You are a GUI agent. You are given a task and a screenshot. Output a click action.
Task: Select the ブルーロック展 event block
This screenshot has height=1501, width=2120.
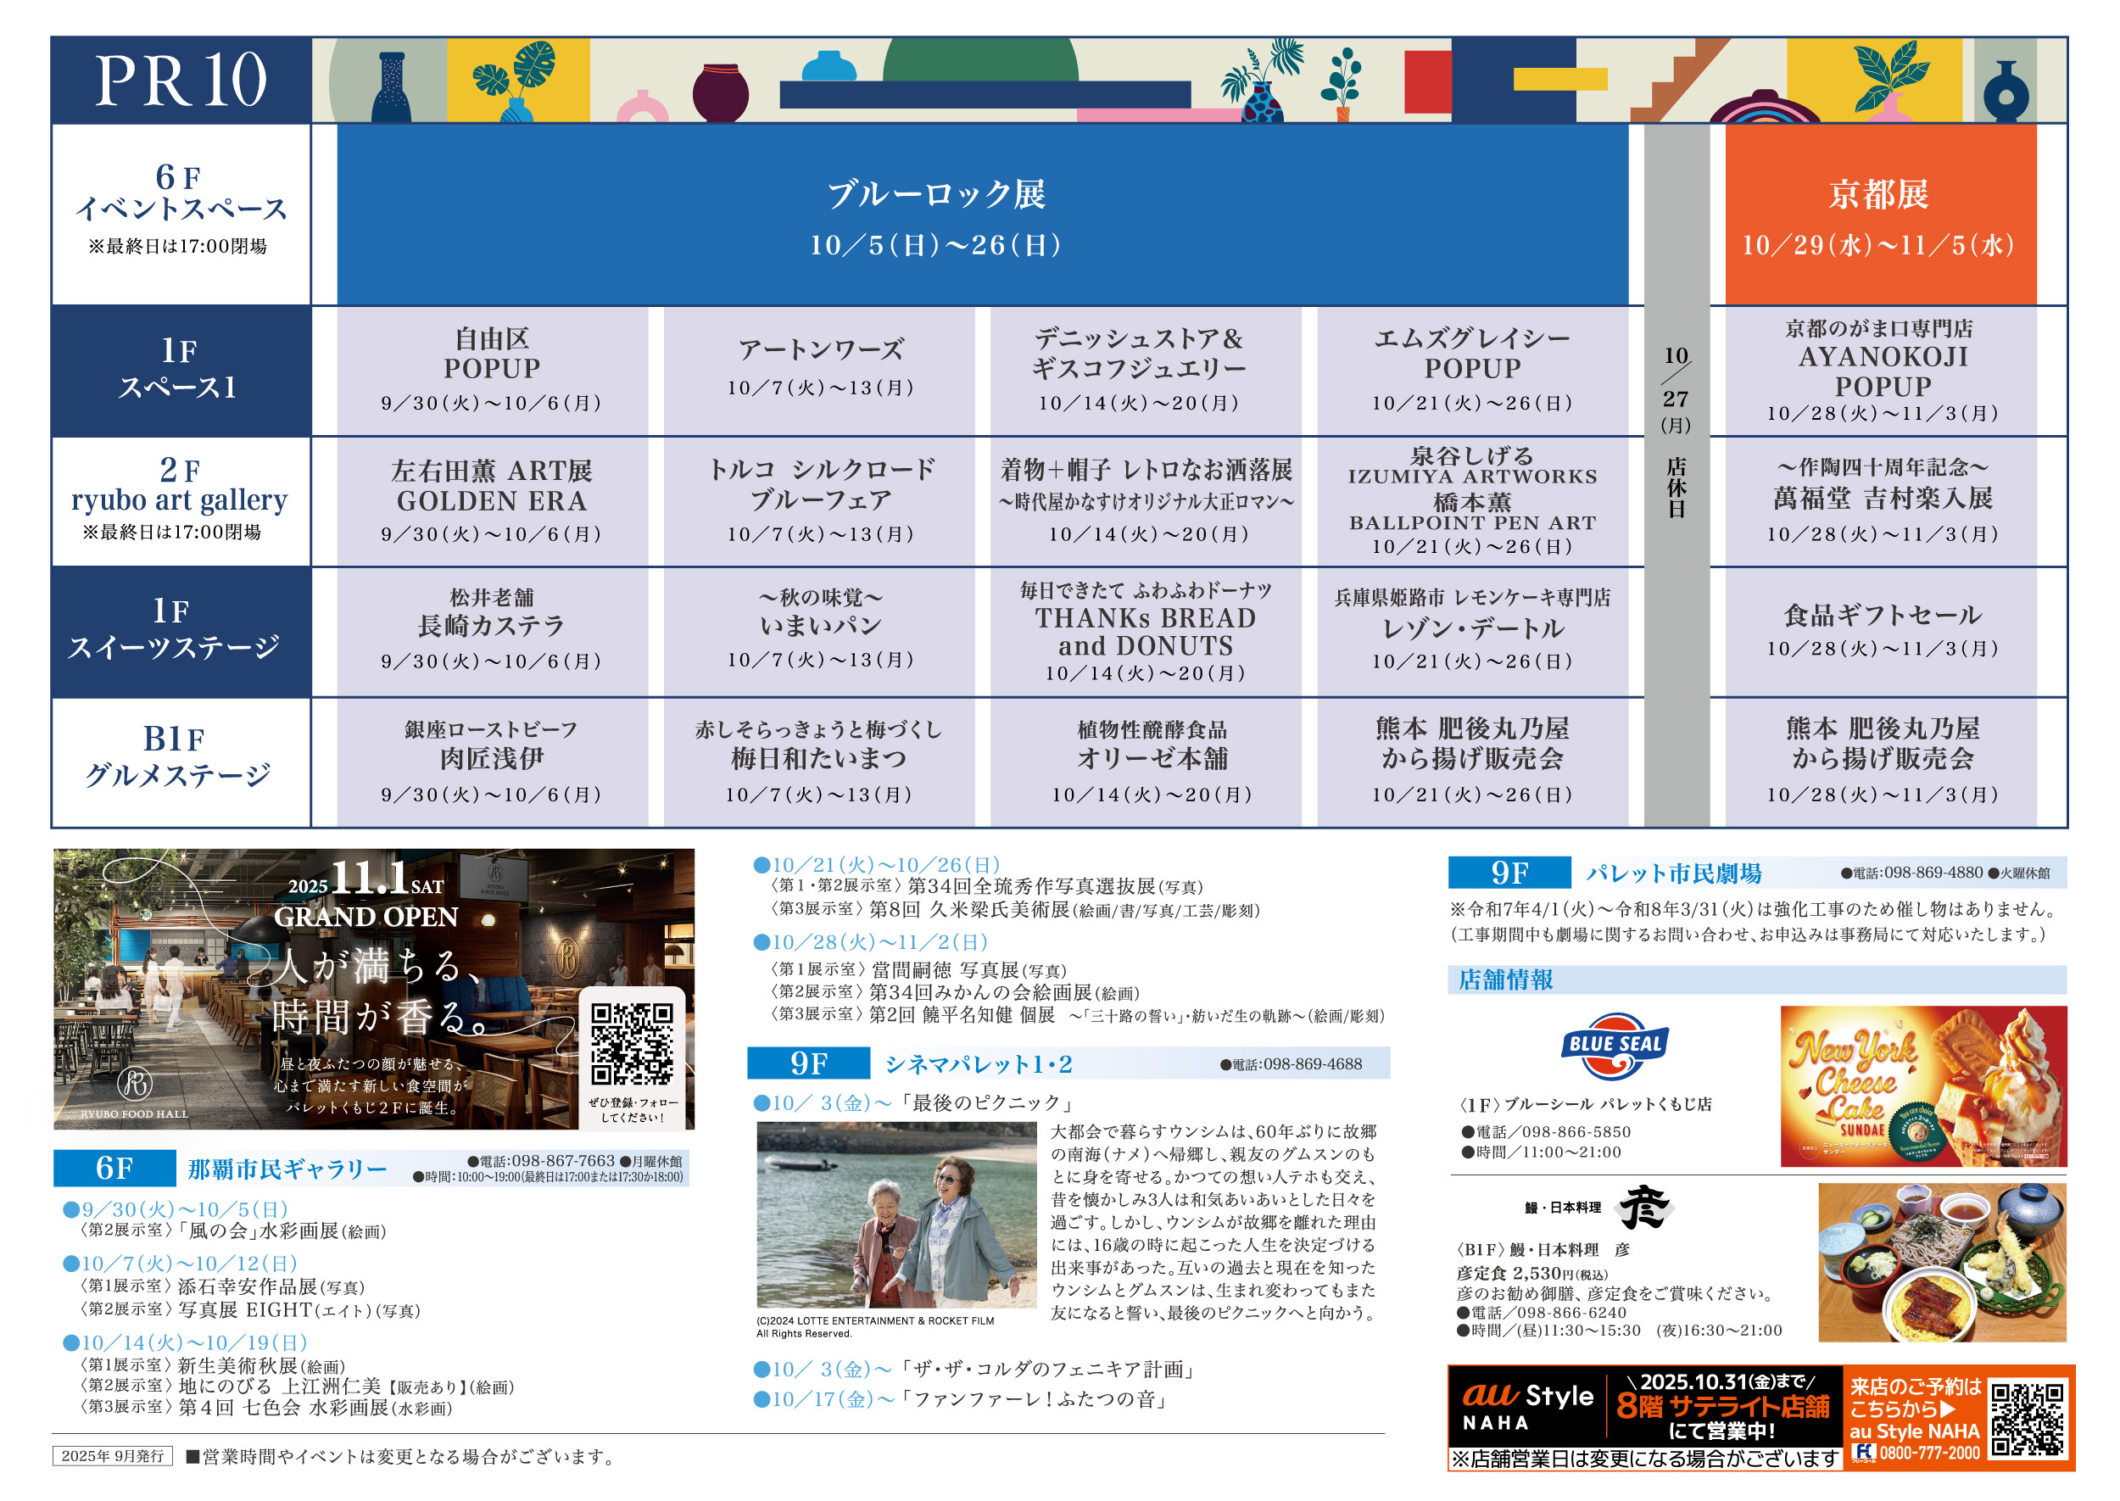coord(981,215)
